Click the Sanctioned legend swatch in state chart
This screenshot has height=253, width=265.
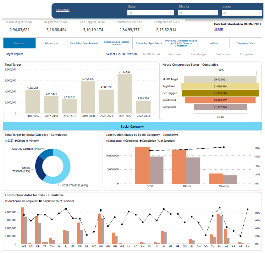[x=6, y=201]
